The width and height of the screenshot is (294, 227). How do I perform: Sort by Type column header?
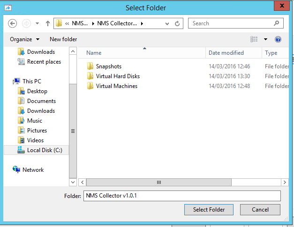275,53
